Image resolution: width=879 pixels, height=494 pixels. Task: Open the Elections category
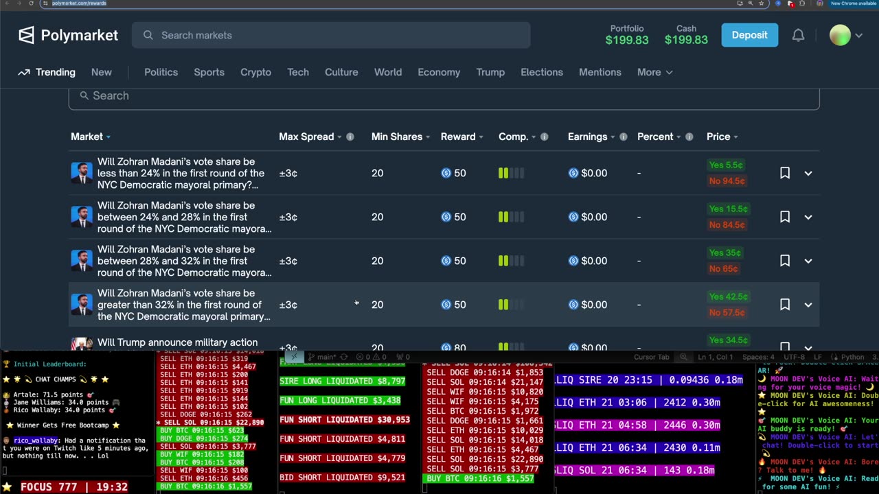[542, 72]
